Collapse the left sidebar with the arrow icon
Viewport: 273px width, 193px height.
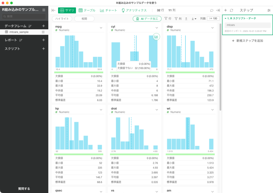(54, 10)
